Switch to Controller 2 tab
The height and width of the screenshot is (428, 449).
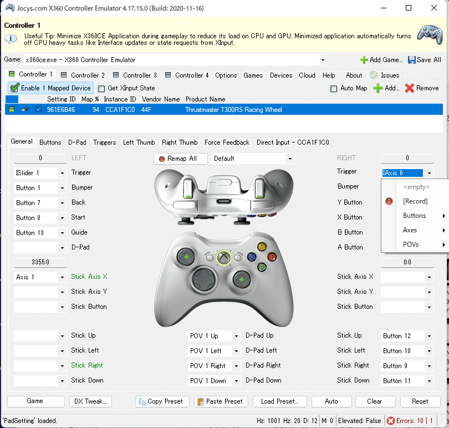coord(83,75)
